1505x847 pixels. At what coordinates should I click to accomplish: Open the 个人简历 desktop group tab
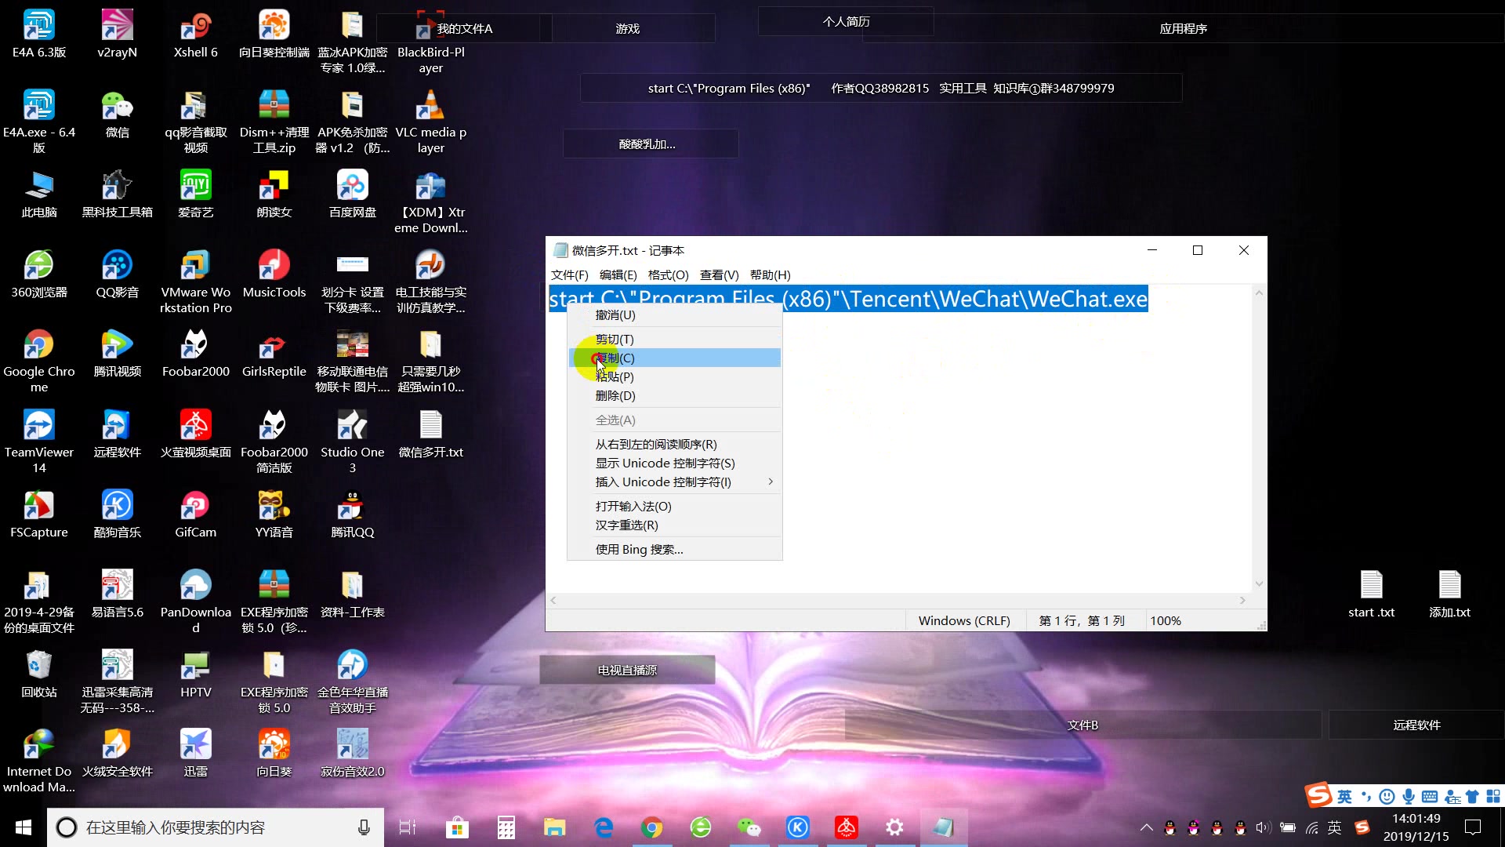(846, 21)
